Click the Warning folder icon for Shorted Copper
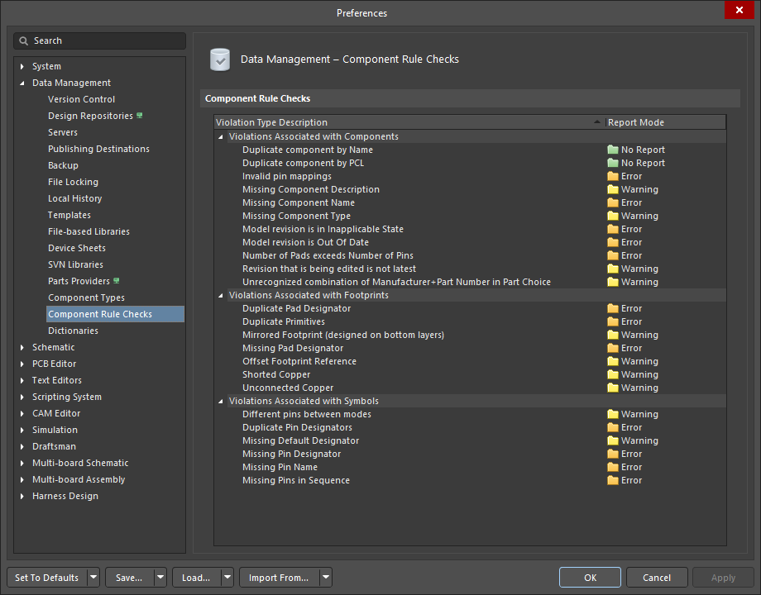Viewport: 761px width, 595px height. 612,374
